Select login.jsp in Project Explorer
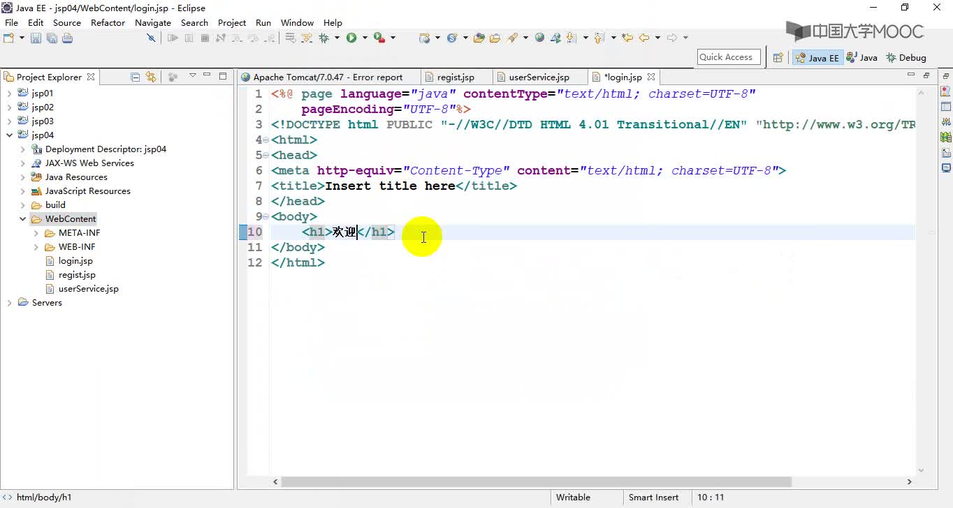 click(x=75, y=260)
